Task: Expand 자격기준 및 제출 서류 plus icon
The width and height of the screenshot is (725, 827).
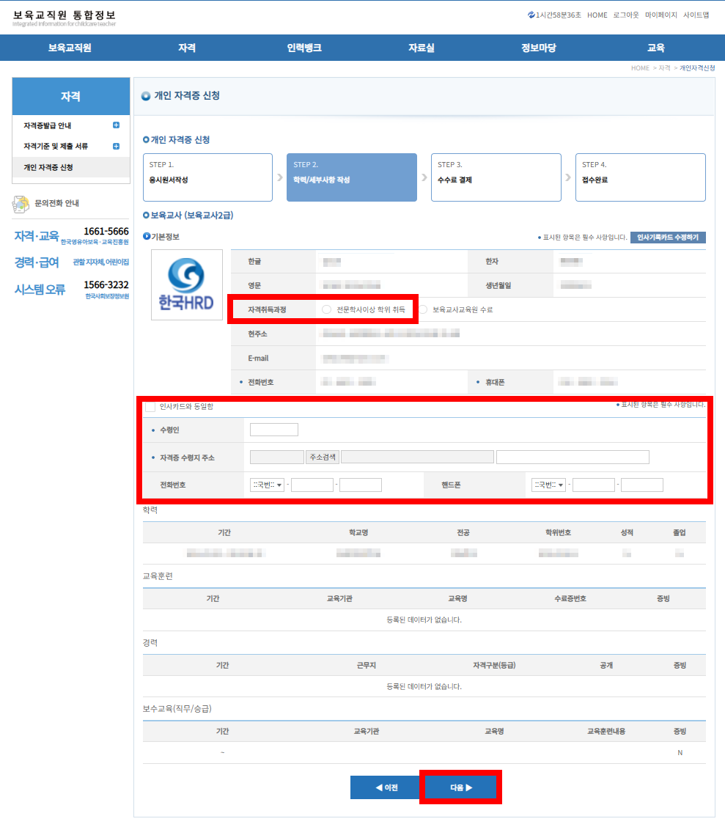Action: point(116,146)
